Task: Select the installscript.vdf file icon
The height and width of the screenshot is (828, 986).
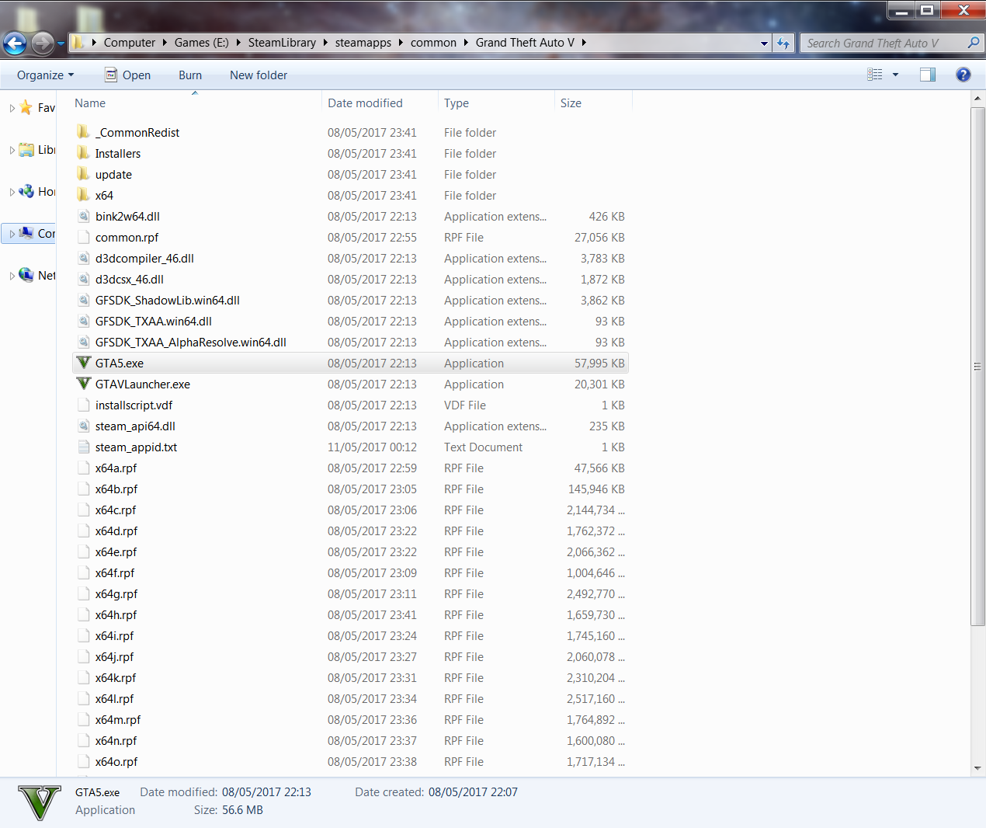Action: point(84,405)
